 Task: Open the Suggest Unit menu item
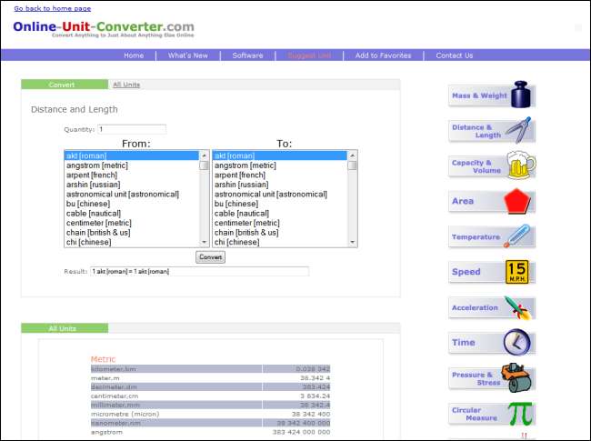coord(309,55)
